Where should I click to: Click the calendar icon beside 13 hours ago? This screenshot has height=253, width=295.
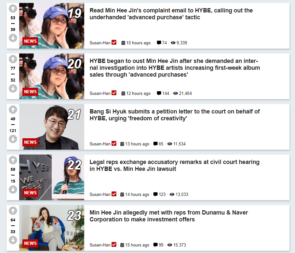click(x=122, y=144)
